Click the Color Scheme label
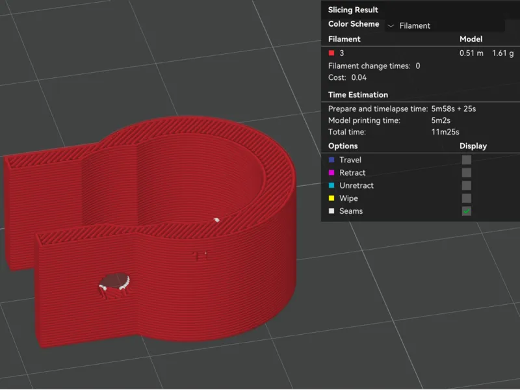 pos(354,24)
